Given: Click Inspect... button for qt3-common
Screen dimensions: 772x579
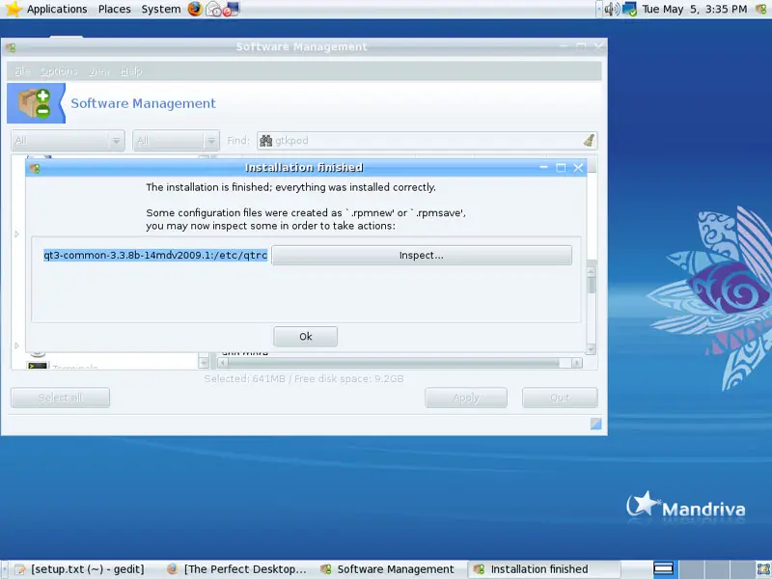Looking at the screenshot, I should (422, 255).
